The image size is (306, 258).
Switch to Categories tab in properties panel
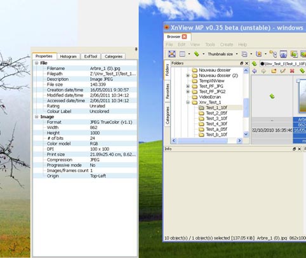[114, 57]
